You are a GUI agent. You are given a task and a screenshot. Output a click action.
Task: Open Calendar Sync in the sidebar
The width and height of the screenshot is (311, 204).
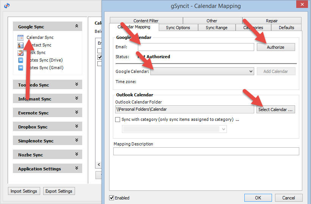tap(40, 37)
